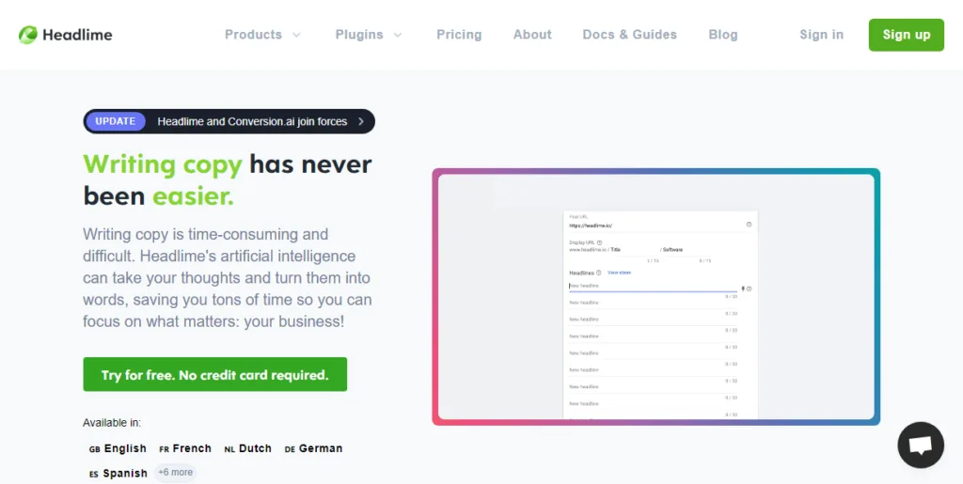Expand the Products dropdown chevron
This screenshot has width=963, height=484.
click(296, 35)
